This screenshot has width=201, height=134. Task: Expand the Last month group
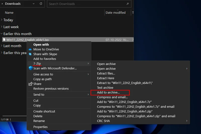click(2, 45)
